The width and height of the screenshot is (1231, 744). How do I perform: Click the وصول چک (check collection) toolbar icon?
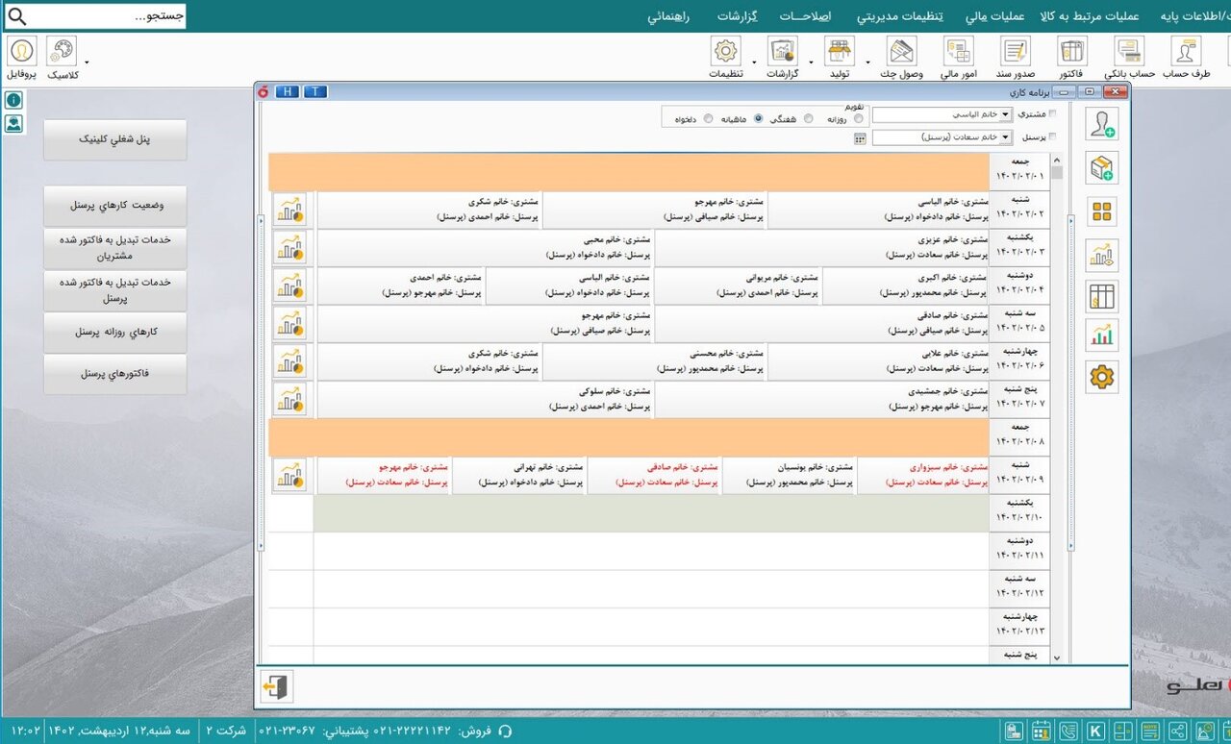[900, 53]
